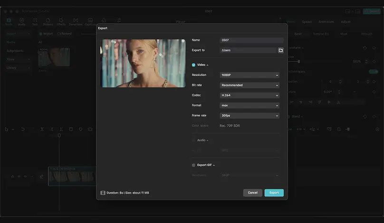
Task: Collapse the Audio section arrow
Action: tap(207, 140)
